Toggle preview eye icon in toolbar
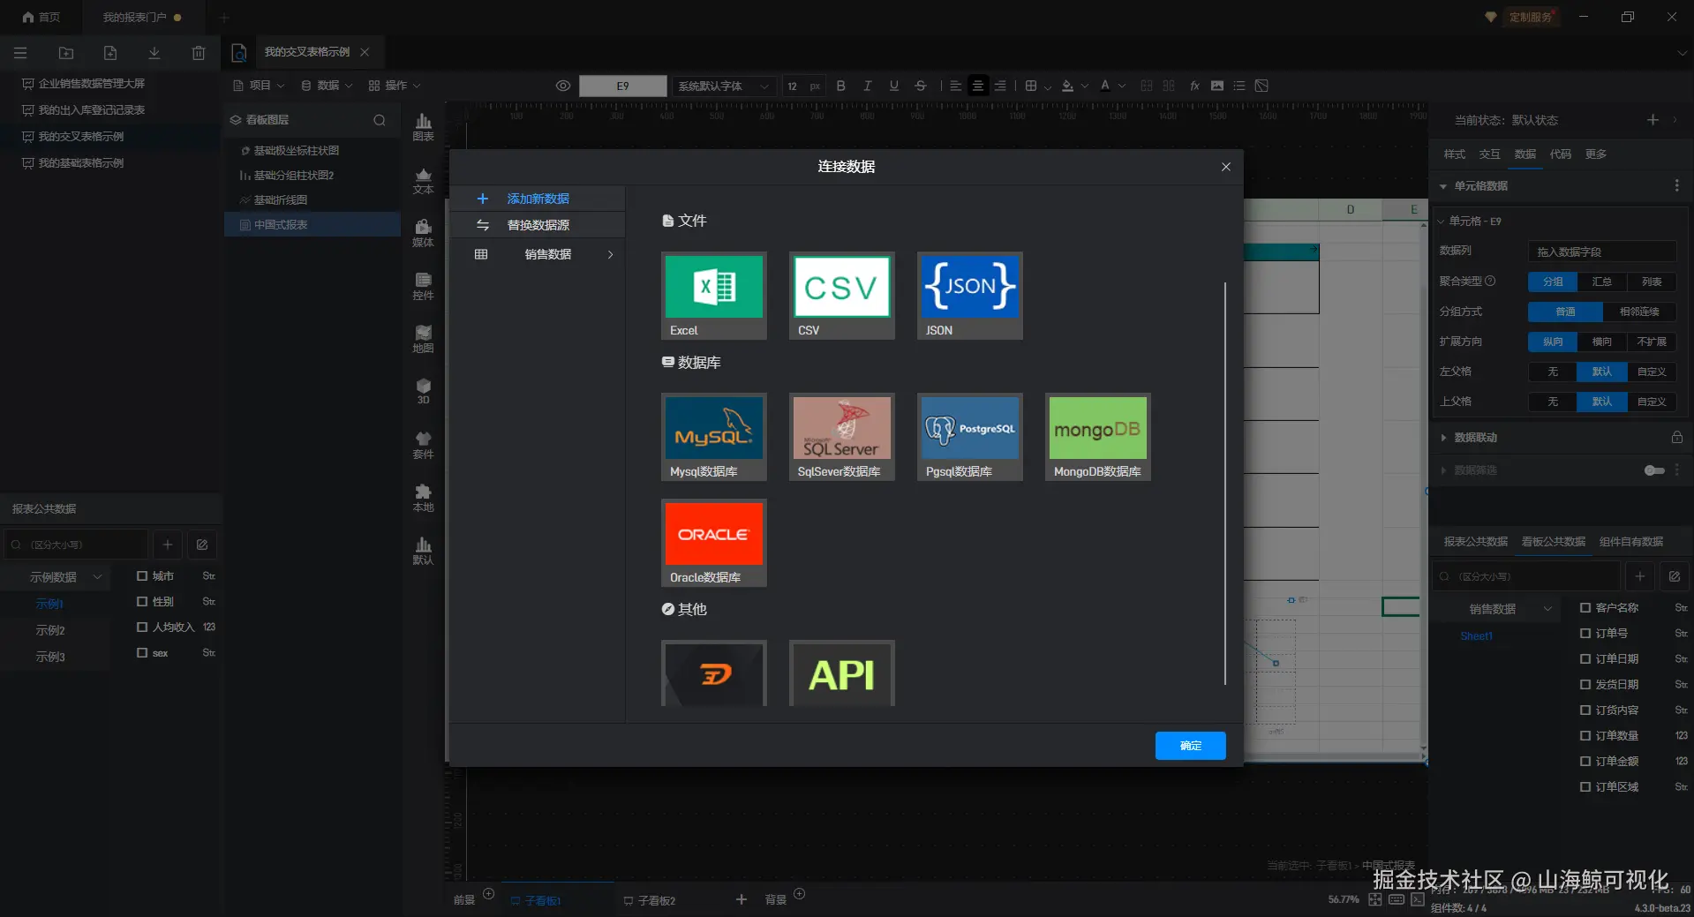The width and height of the screenshot is (1694, 917). pyautogui.click(x=562, y=86)
